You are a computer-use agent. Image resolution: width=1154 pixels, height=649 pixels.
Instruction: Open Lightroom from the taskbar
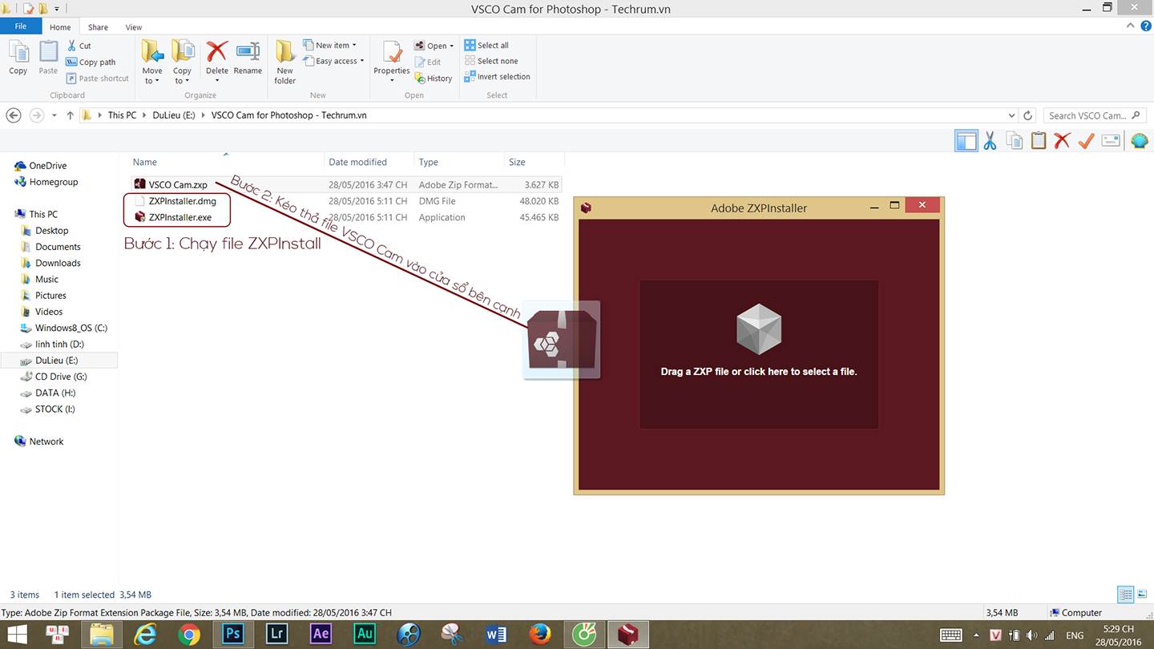click(x=276, y=635)
